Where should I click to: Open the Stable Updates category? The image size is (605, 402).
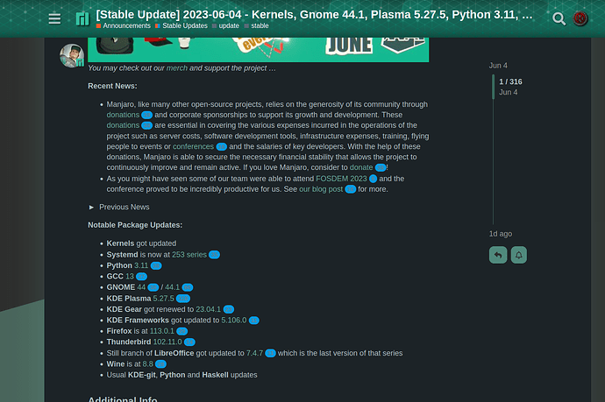pyautogui.click(x=183, y=26)
